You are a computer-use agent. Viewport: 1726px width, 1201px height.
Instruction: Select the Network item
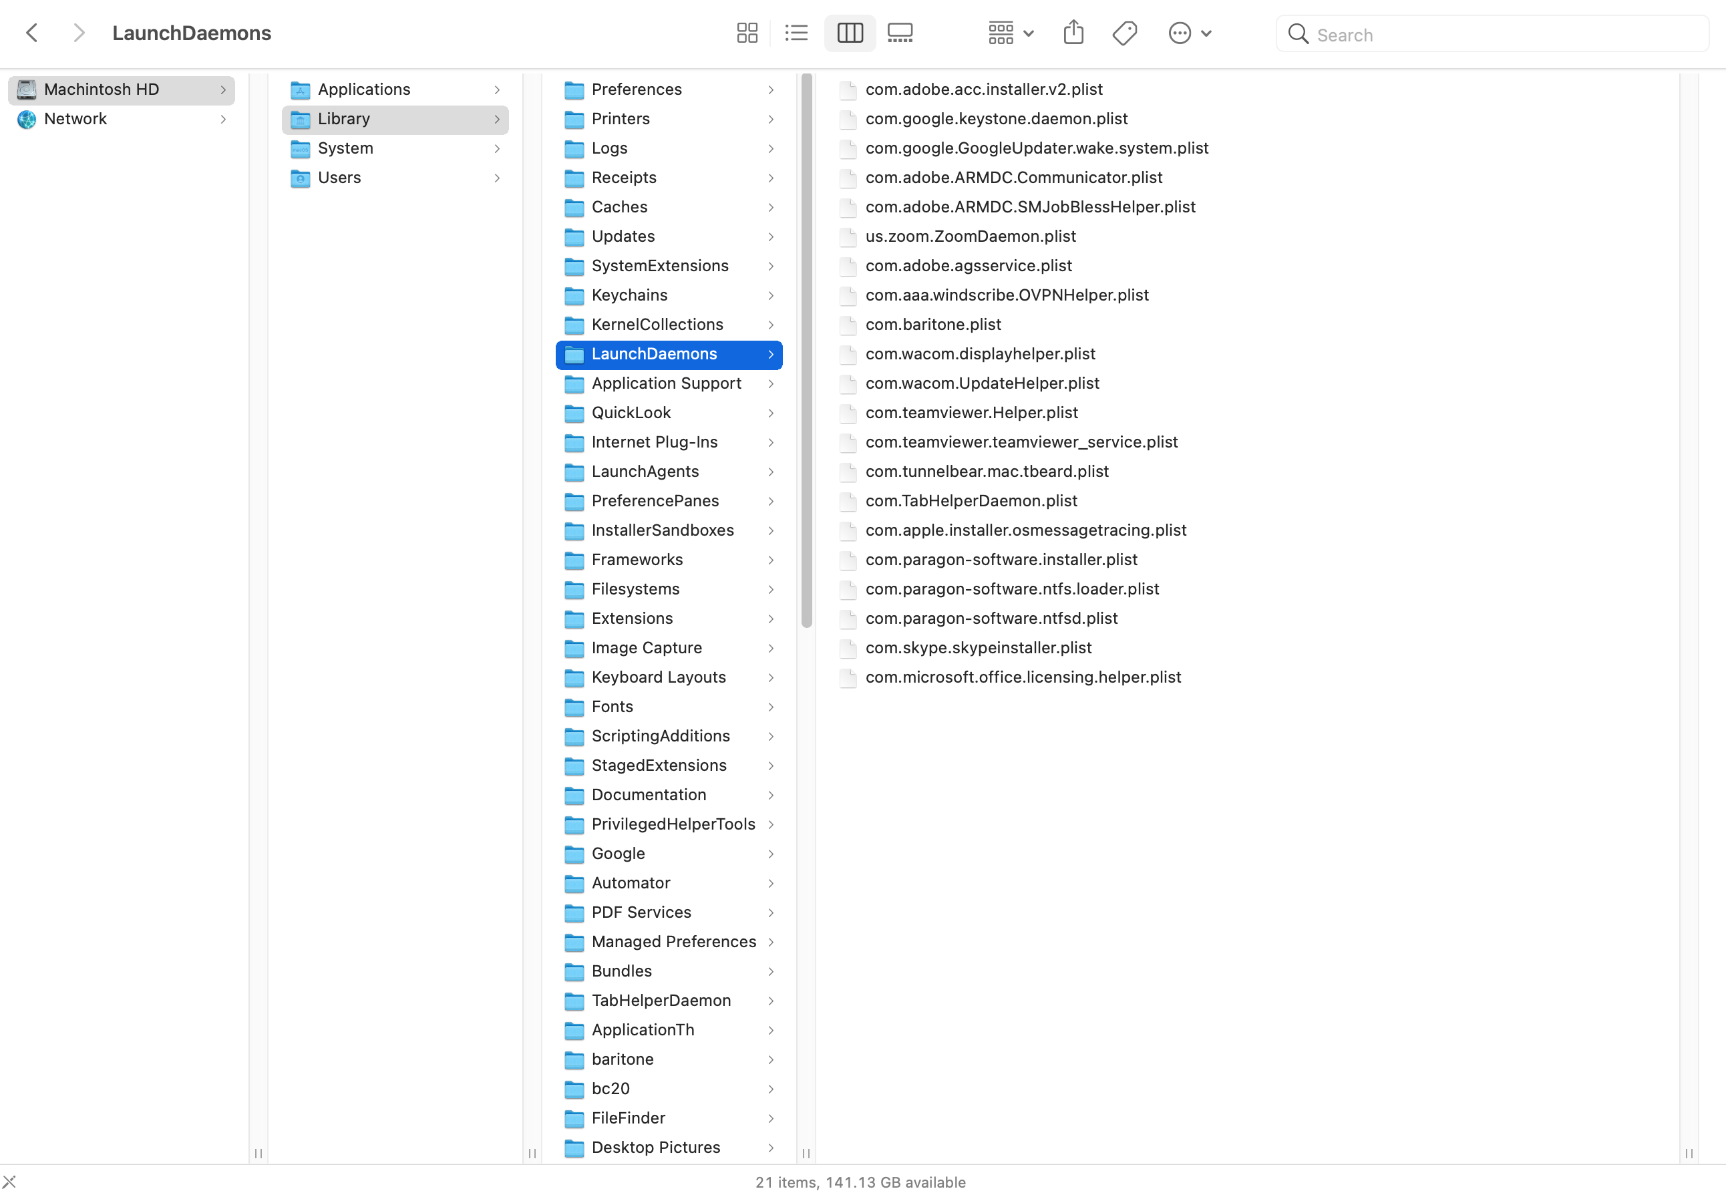75,119
